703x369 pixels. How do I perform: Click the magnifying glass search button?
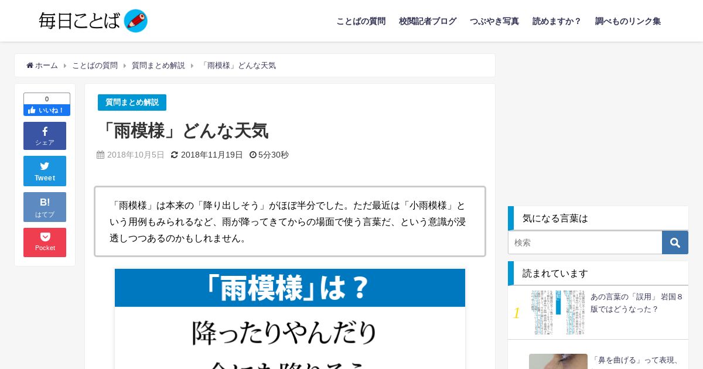tap(675, 242)
